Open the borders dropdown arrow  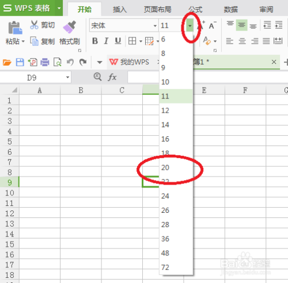[141, 41]
